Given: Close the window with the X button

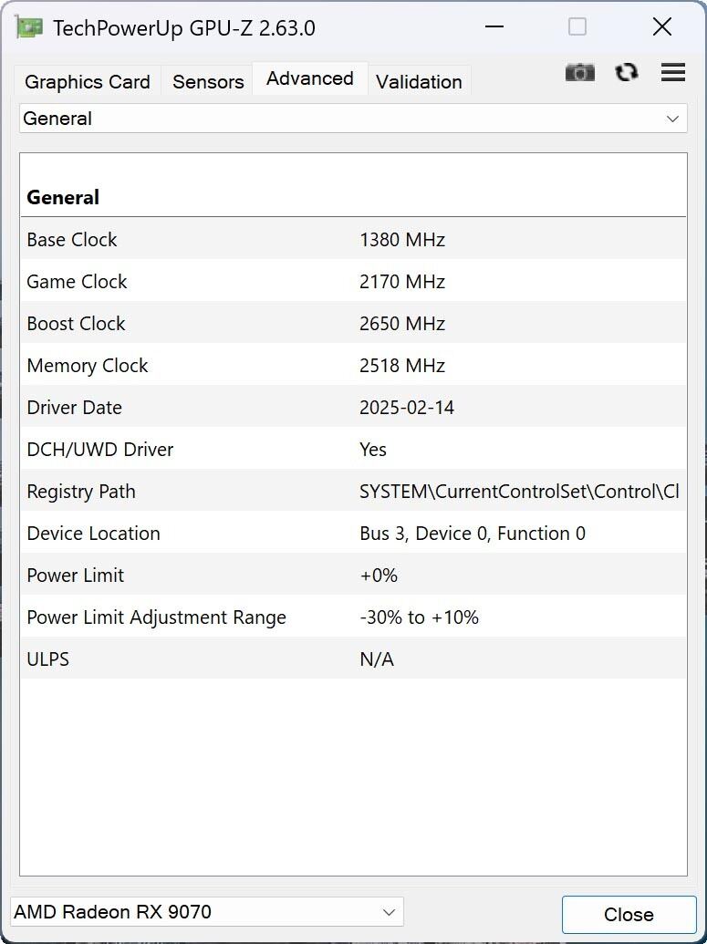Looking at the screenshot, I should coord(661,27).
